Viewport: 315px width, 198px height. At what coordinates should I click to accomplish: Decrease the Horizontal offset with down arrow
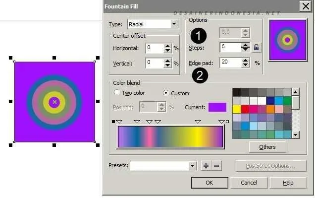(x=167, y=51)
